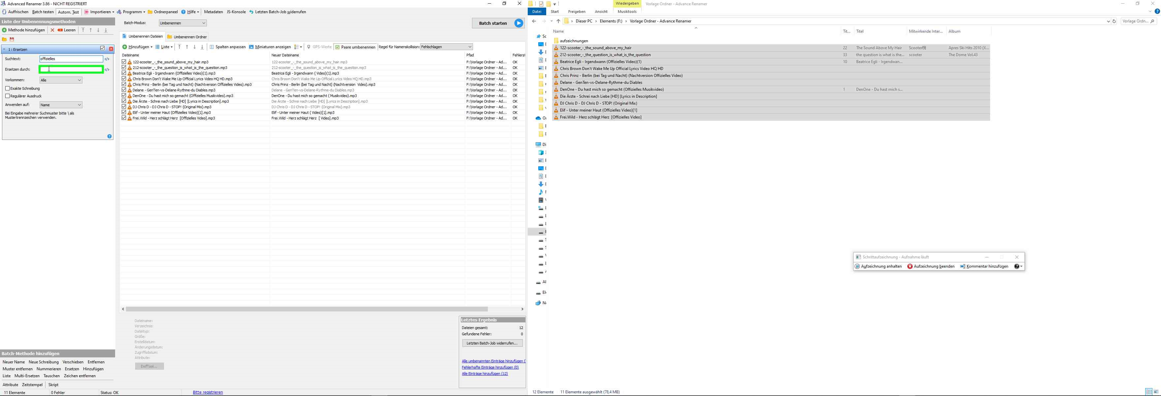Click the blue help question mark in method panel
This screenshot has height=396, width=1161.
(x=109, y=136)
